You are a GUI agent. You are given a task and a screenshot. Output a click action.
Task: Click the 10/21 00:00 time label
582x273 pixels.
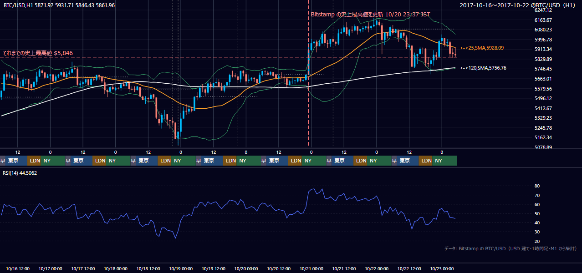[311, 268]
